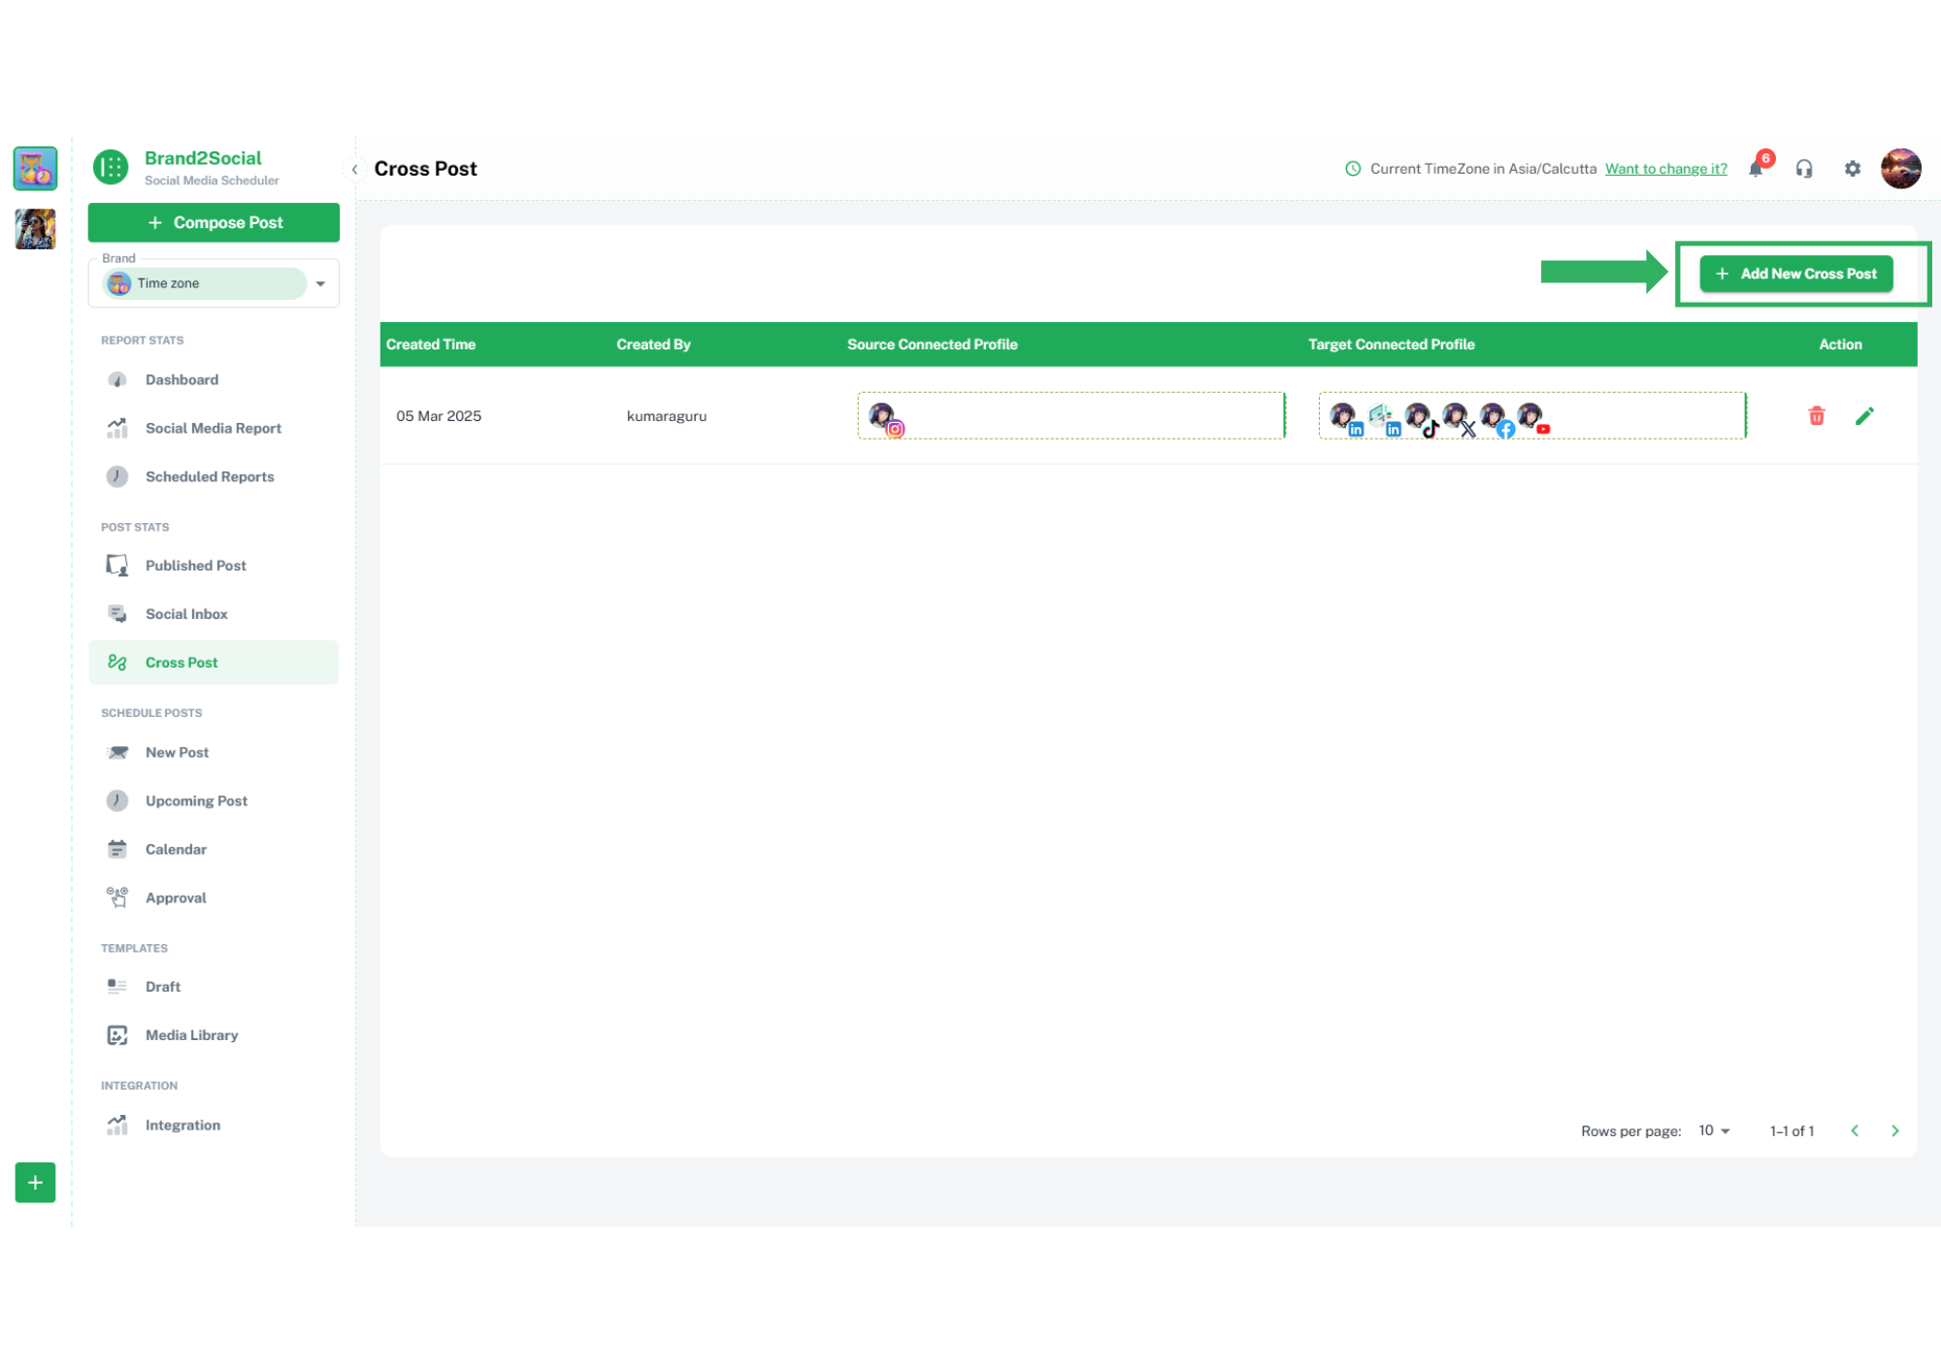Open notifications bell with badge 6
Viewport: 1941px width, 1372px height.
(x=1756, y=169)
